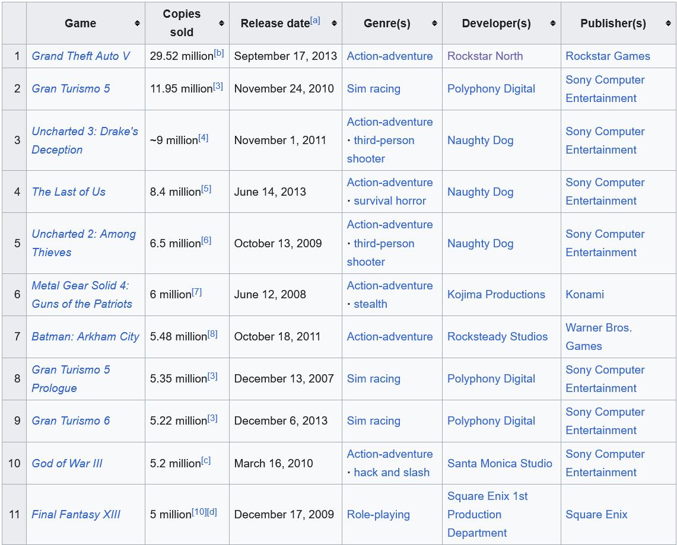Image resolution: width=677 pixels, height=545 pixels.
Task: Open Gran Turismo 5 Prologue link
Action: 71,379
